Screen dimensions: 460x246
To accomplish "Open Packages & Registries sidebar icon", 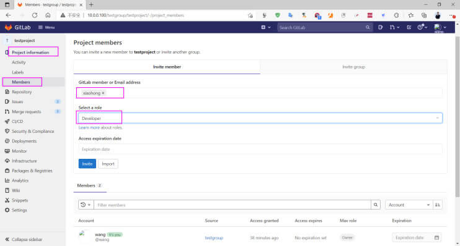I will point(7,171).
